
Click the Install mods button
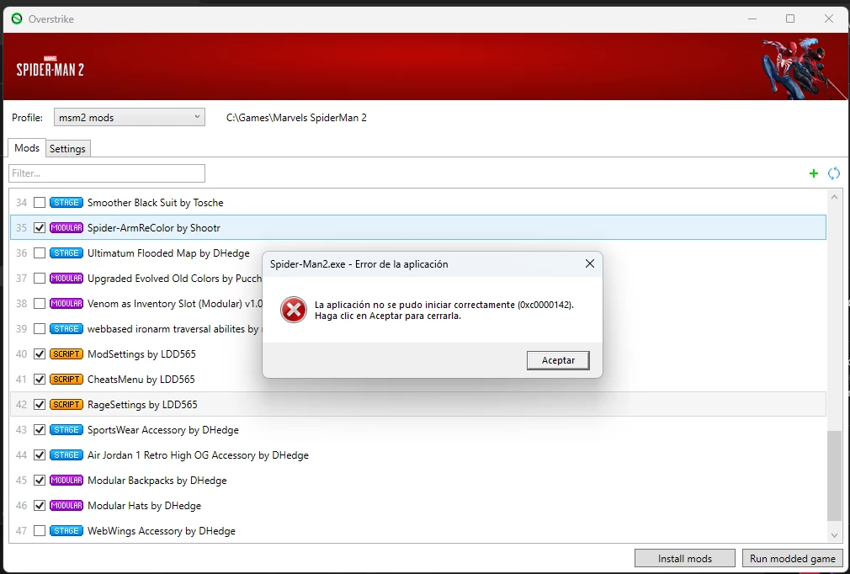point(685,558)
